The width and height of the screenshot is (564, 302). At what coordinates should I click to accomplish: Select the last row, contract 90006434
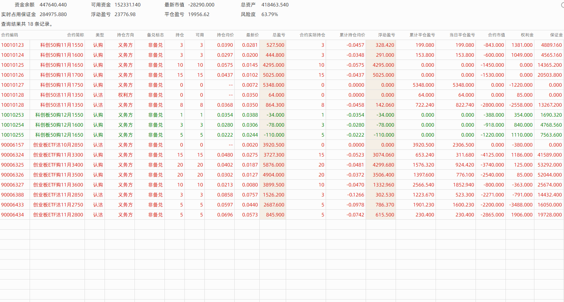[12, 215]
